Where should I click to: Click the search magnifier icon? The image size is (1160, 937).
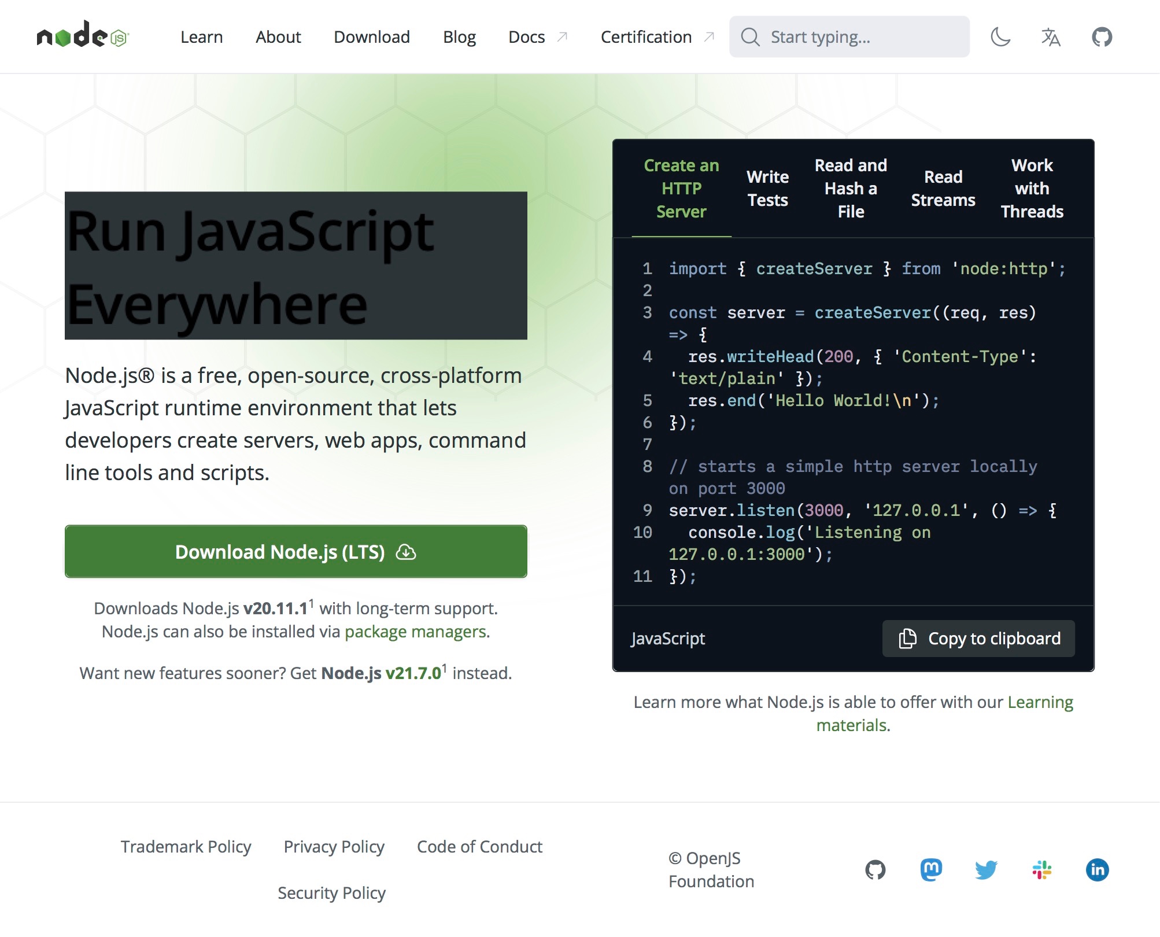click(751, 37)
